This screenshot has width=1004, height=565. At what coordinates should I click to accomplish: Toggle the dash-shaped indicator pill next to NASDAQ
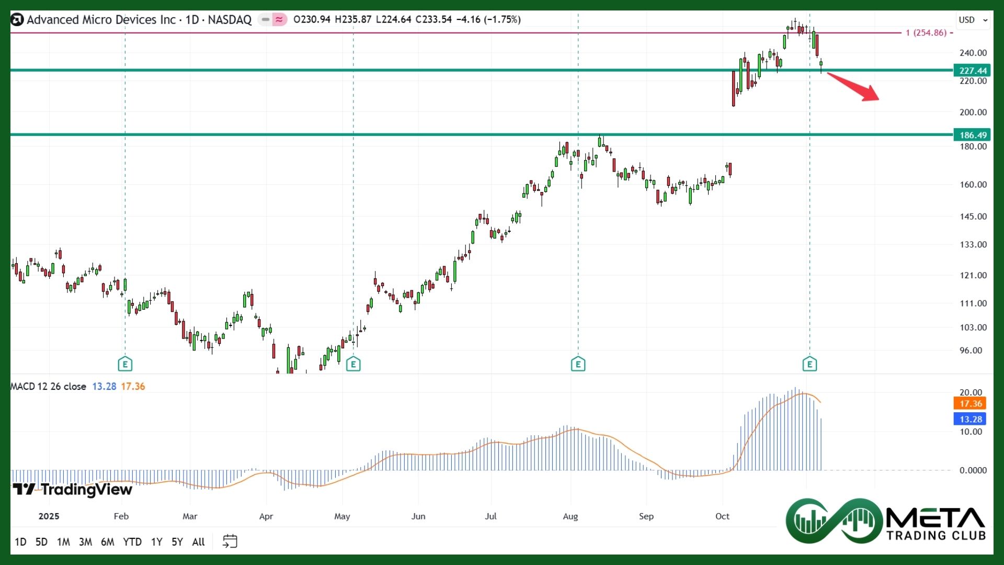click(266, 19)
